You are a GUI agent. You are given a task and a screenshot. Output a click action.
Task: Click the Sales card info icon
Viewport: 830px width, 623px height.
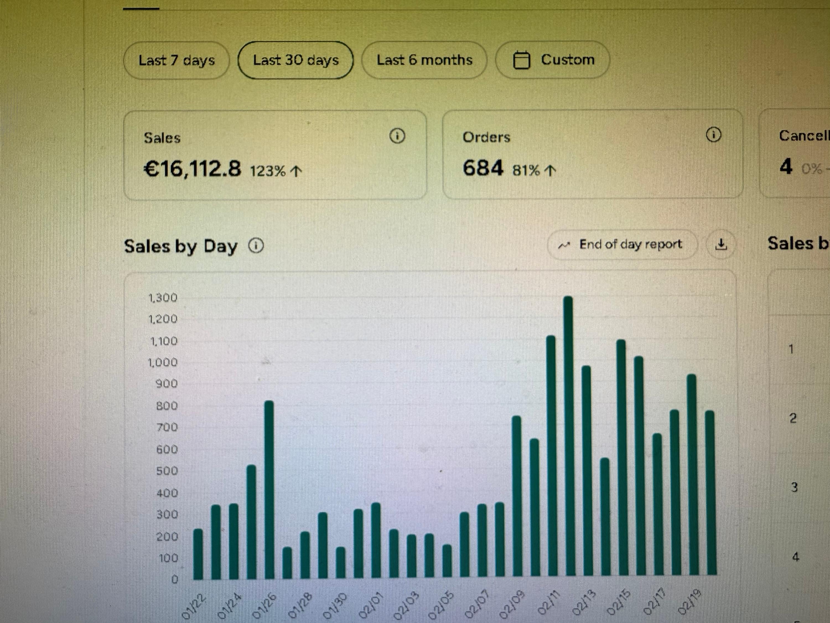click(x=397, y=136)
